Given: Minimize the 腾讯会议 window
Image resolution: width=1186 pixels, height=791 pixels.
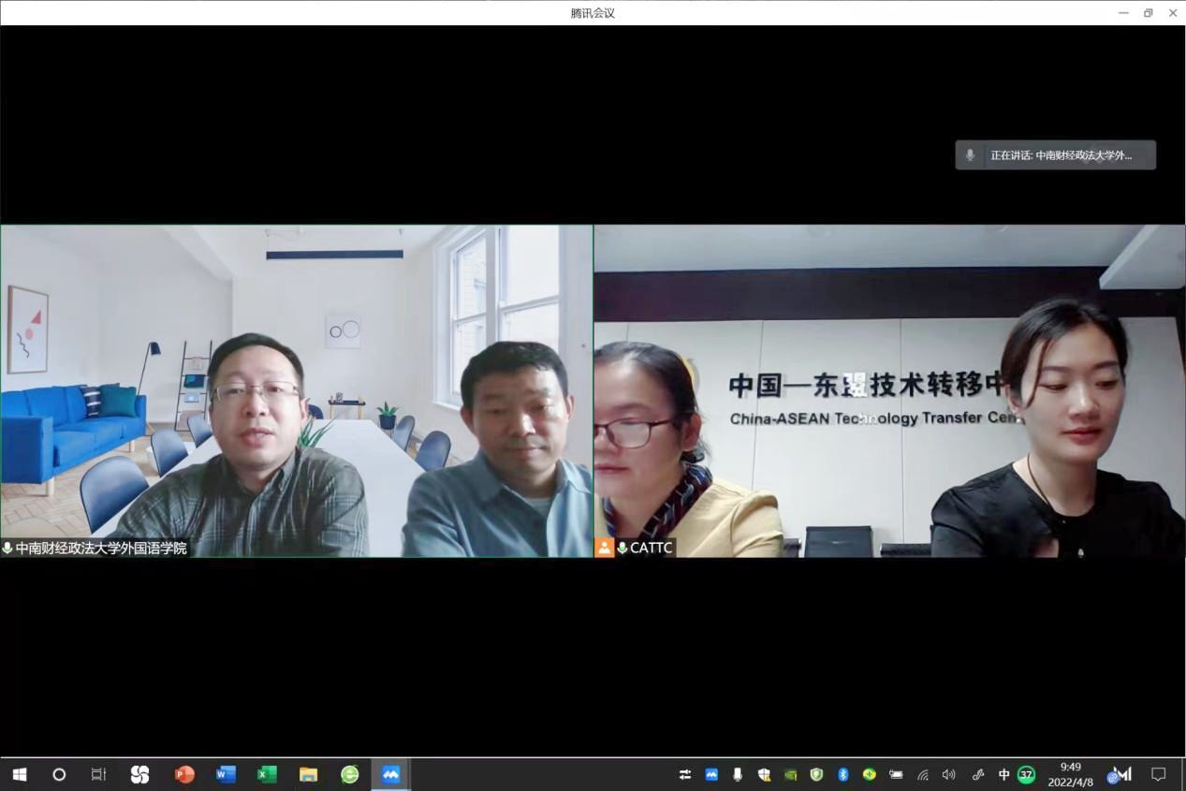Looking at the screenshot, I should click(x=1123, y=13).
